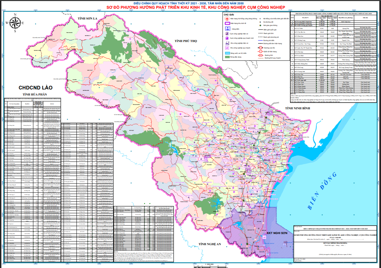Click the 'CHÚ GIẢI' legend heading

[229, 14]
